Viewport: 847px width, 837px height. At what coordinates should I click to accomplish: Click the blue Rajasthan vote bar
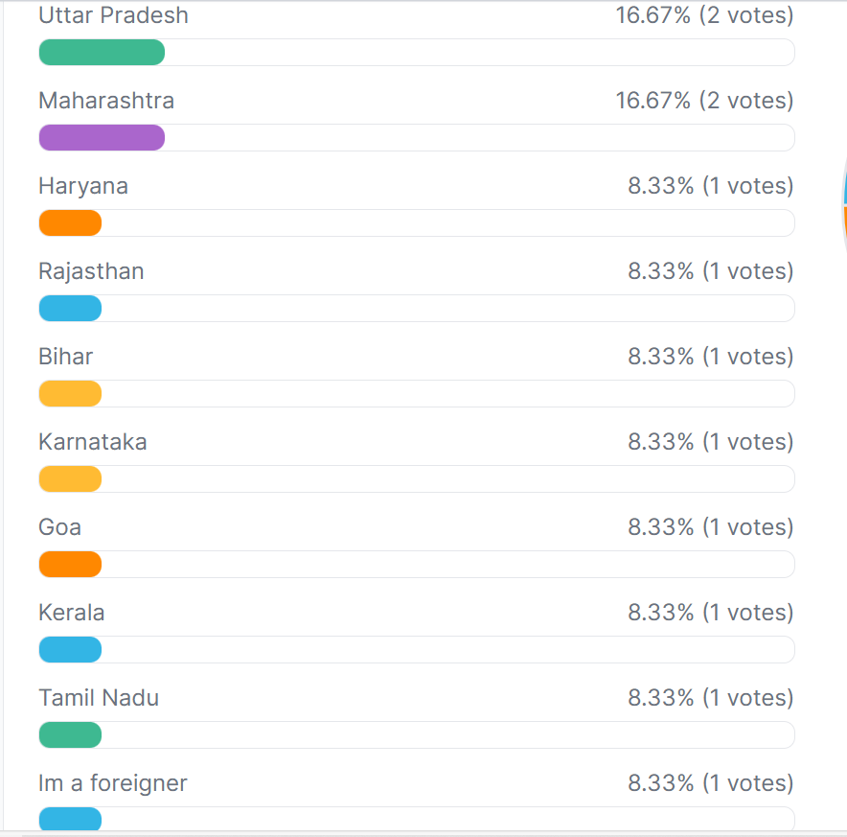70,308
